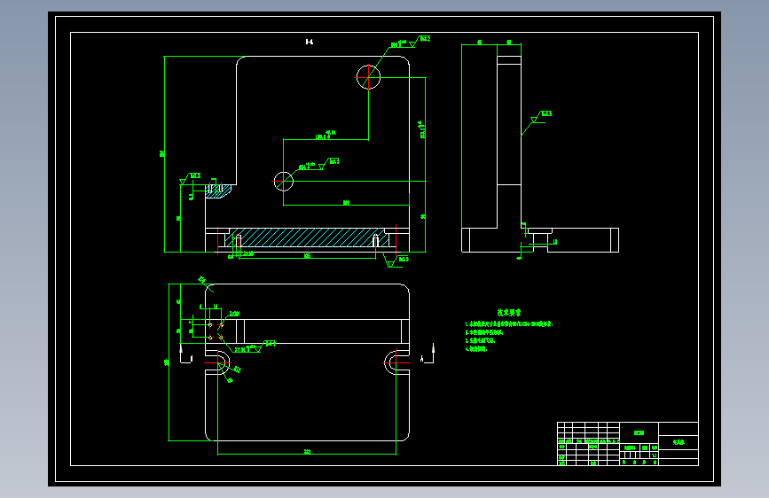Image resolution: width=769 pixels, height=498 pixels.
Task: Click the right section-cut arrow marker labeled A
Action: point(428,354)
